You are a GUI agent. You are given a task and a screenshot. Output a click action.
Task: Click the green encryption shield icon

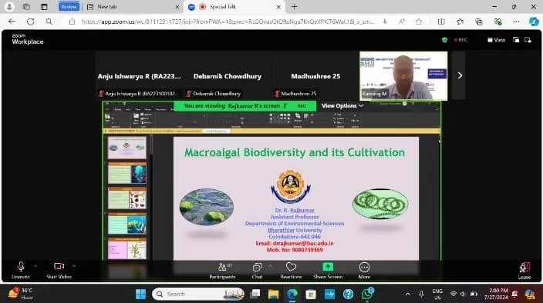tap(444, 40)
